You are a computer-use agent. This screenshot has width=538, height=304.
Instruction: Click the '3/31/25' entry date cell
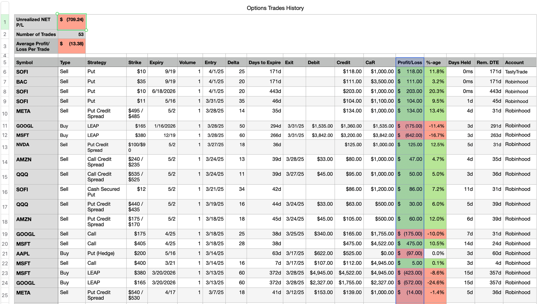(x=214, y=101)
